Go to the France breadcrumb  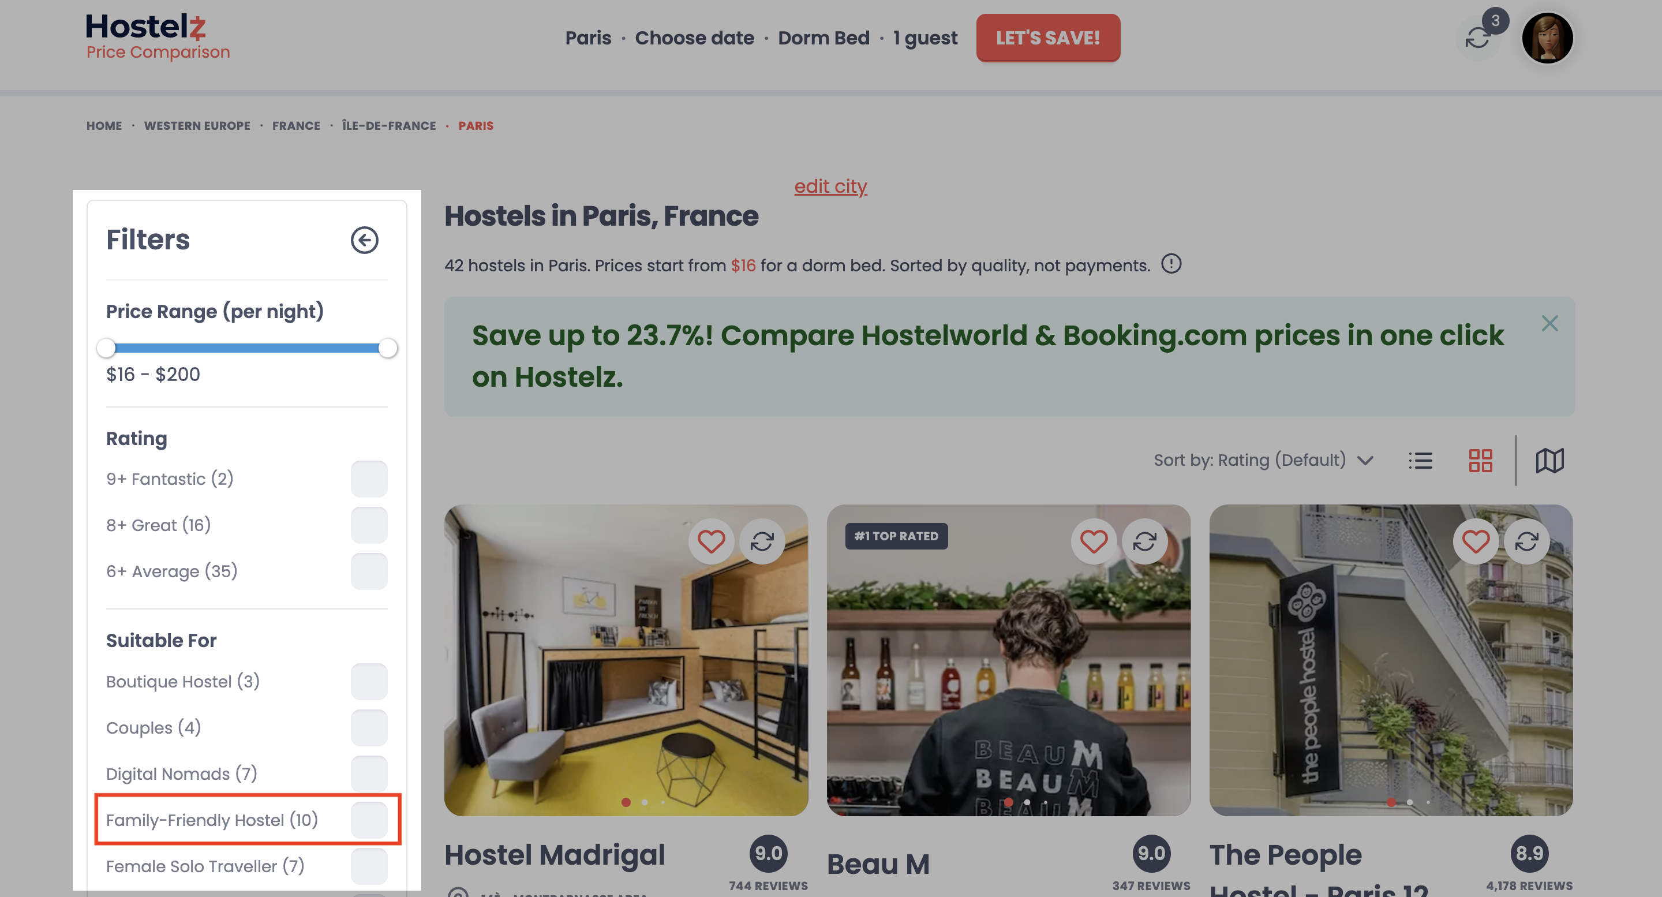(296, 126)
